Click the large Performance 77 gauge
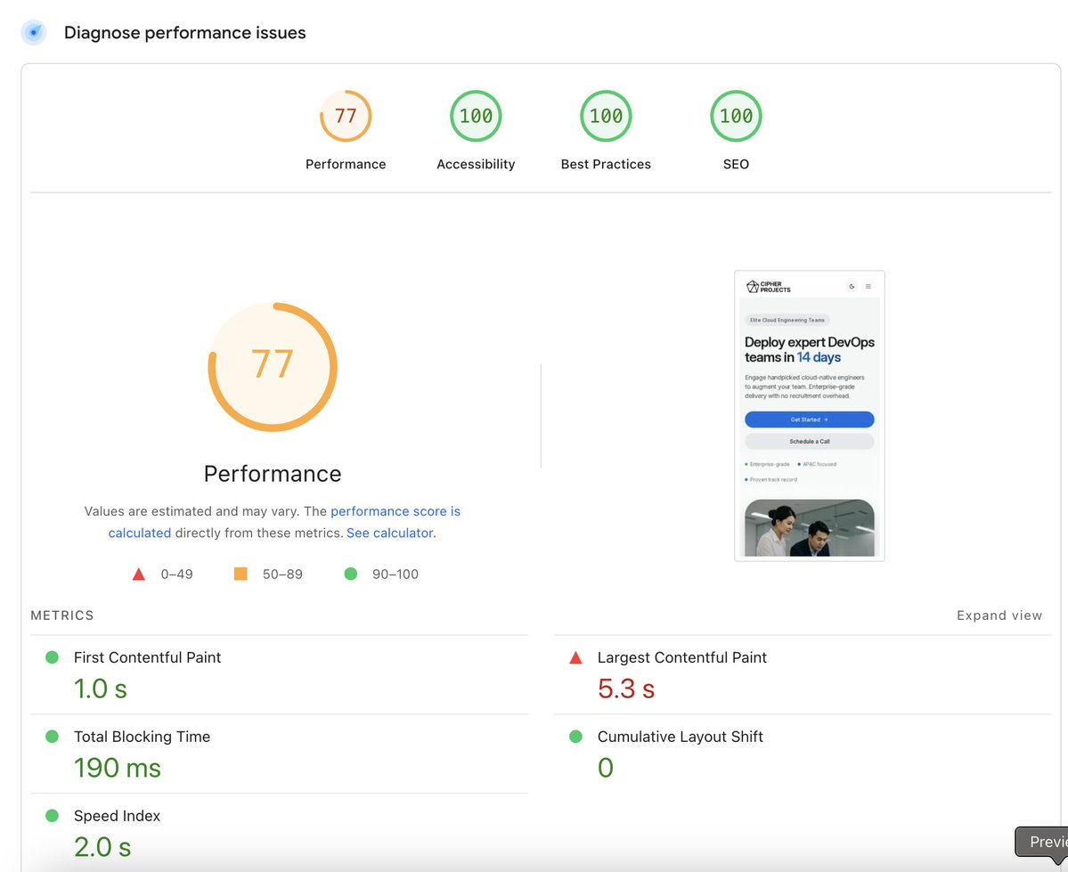Viewport: 1068px width, 872px height. (273, 366)
